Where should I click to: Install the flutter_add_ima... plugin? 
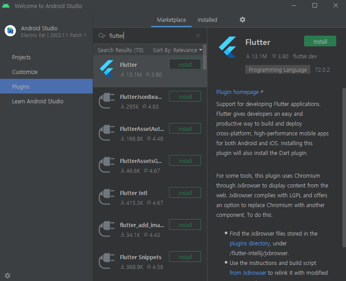(x=185, y=225)
